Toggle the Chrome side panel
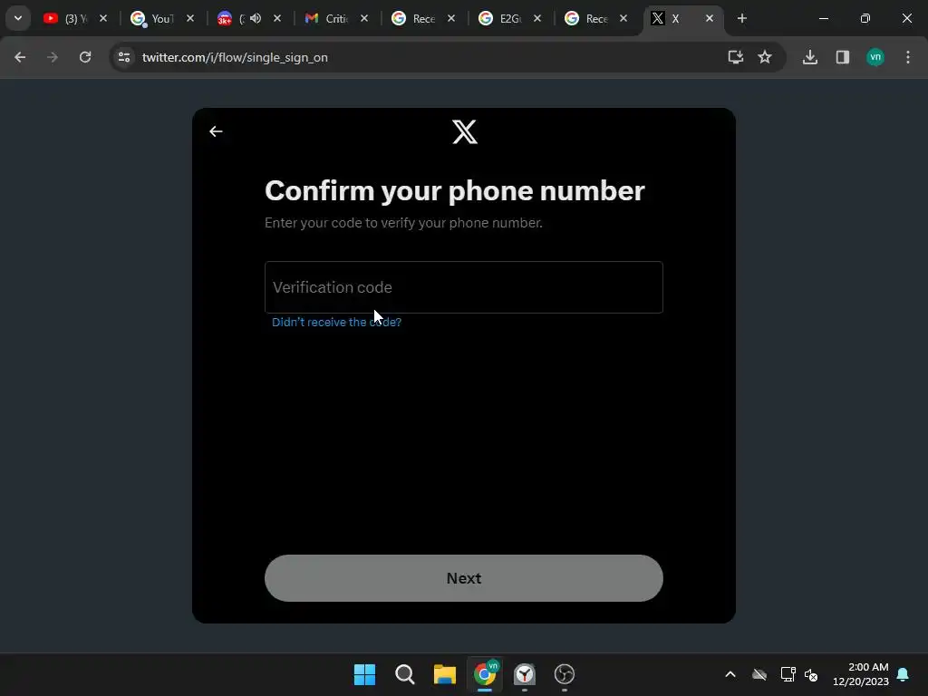Viewport: 928px width, 696px height. click(x=843, y=57)
